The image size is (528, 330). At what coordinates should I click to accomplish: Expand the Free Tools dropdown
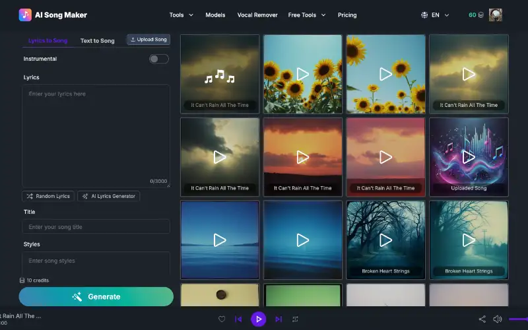pyautogui.click(x=307, y=15)
